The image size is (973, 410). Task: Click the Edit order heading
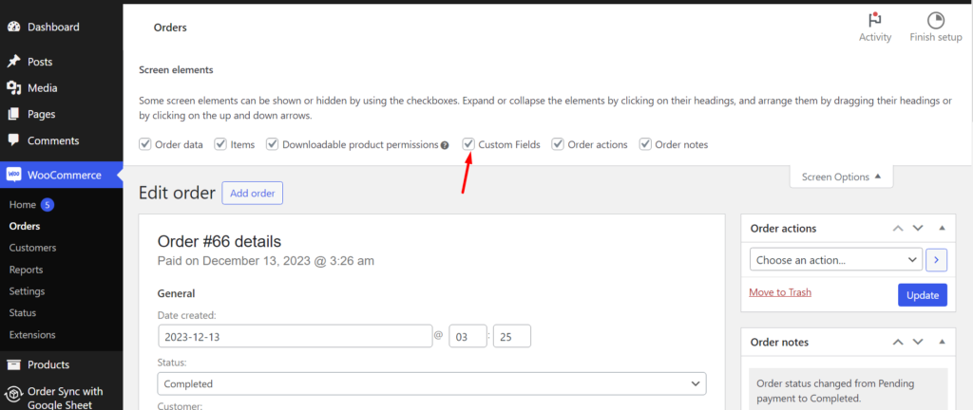[x=177, y=193]
